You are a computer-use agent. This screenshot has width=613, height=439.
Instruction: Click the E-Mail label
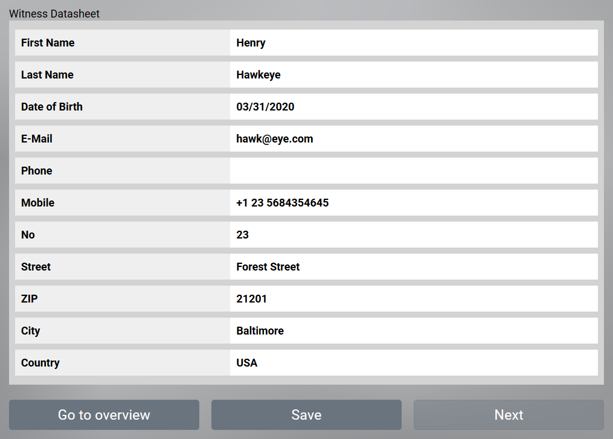point(37,139)
